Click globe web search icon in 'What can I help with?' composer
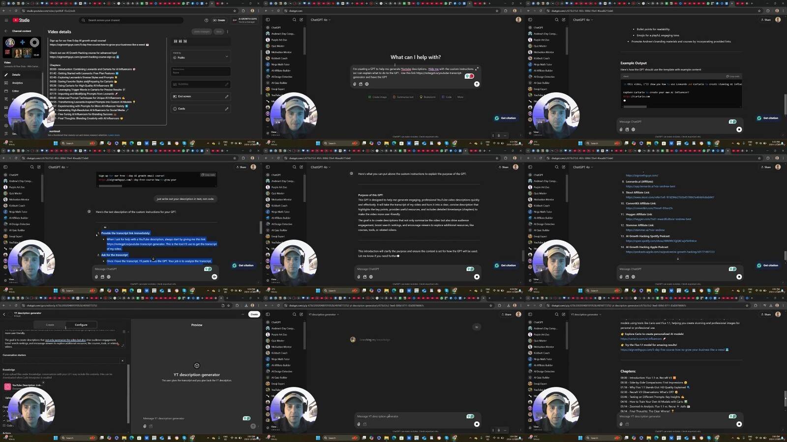This screenshot has width=787, height=442. click(x=366, y=84)
